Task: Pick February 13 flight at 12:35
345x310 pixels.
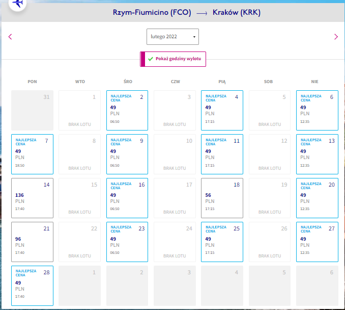Action: (317, 154)
